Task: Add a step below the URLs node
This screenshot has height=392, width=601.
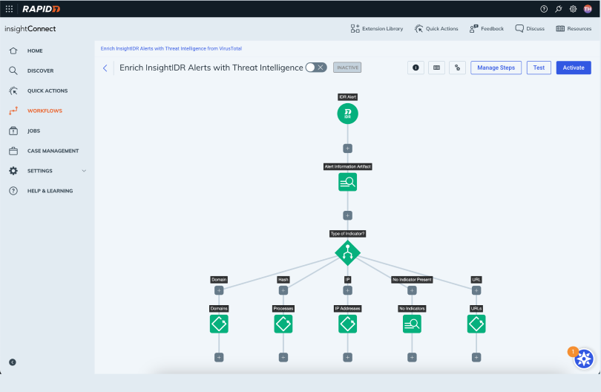Action: point(476,358)
